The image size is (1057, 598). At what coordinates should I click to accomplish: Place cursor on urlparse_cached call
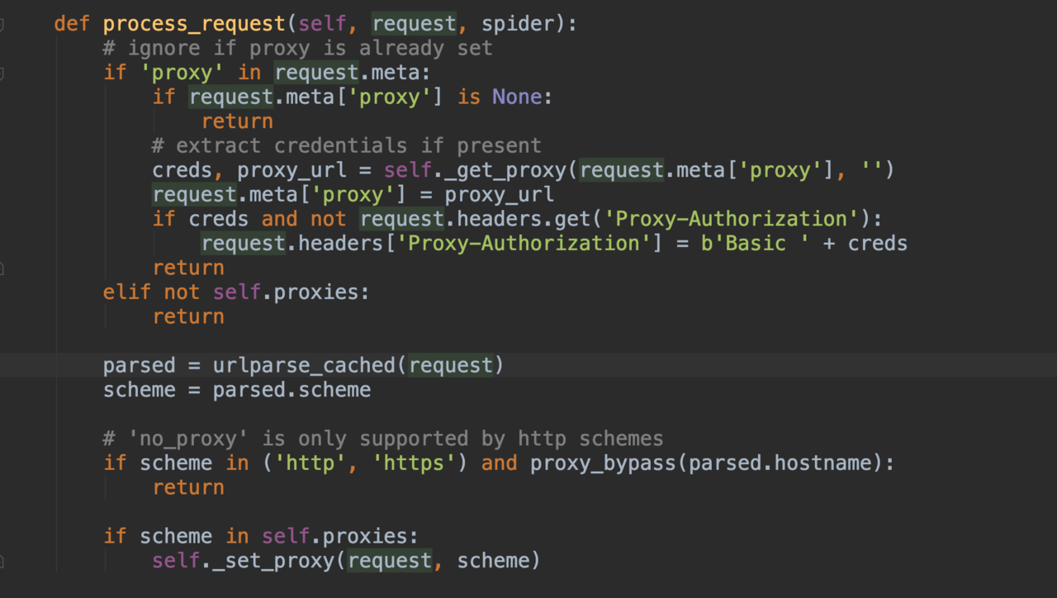click(306, 365)
